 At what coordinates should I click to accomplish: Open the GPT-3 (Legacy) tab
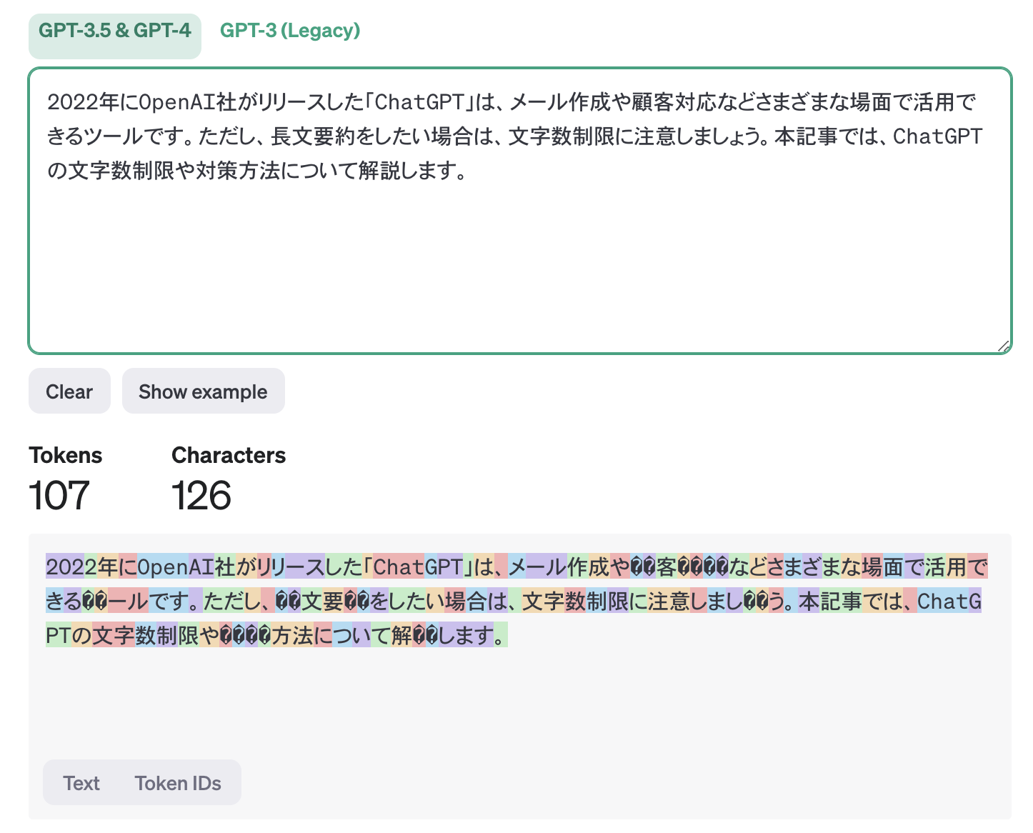click(x=289, y=31)
